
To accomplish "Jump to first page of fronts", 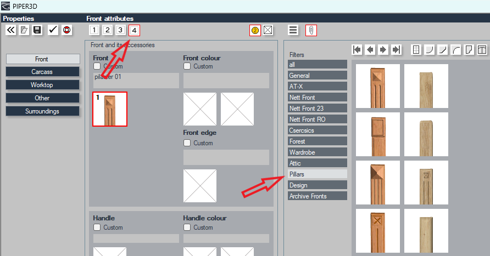I will click(357, 49).
